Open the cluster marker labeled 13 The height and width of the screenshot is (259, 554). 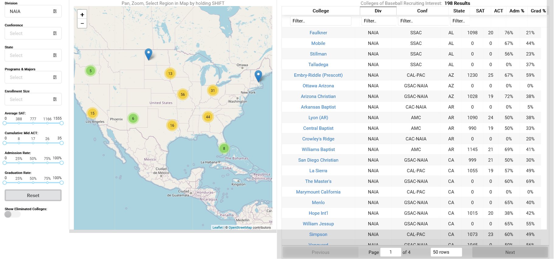point(170,73)
